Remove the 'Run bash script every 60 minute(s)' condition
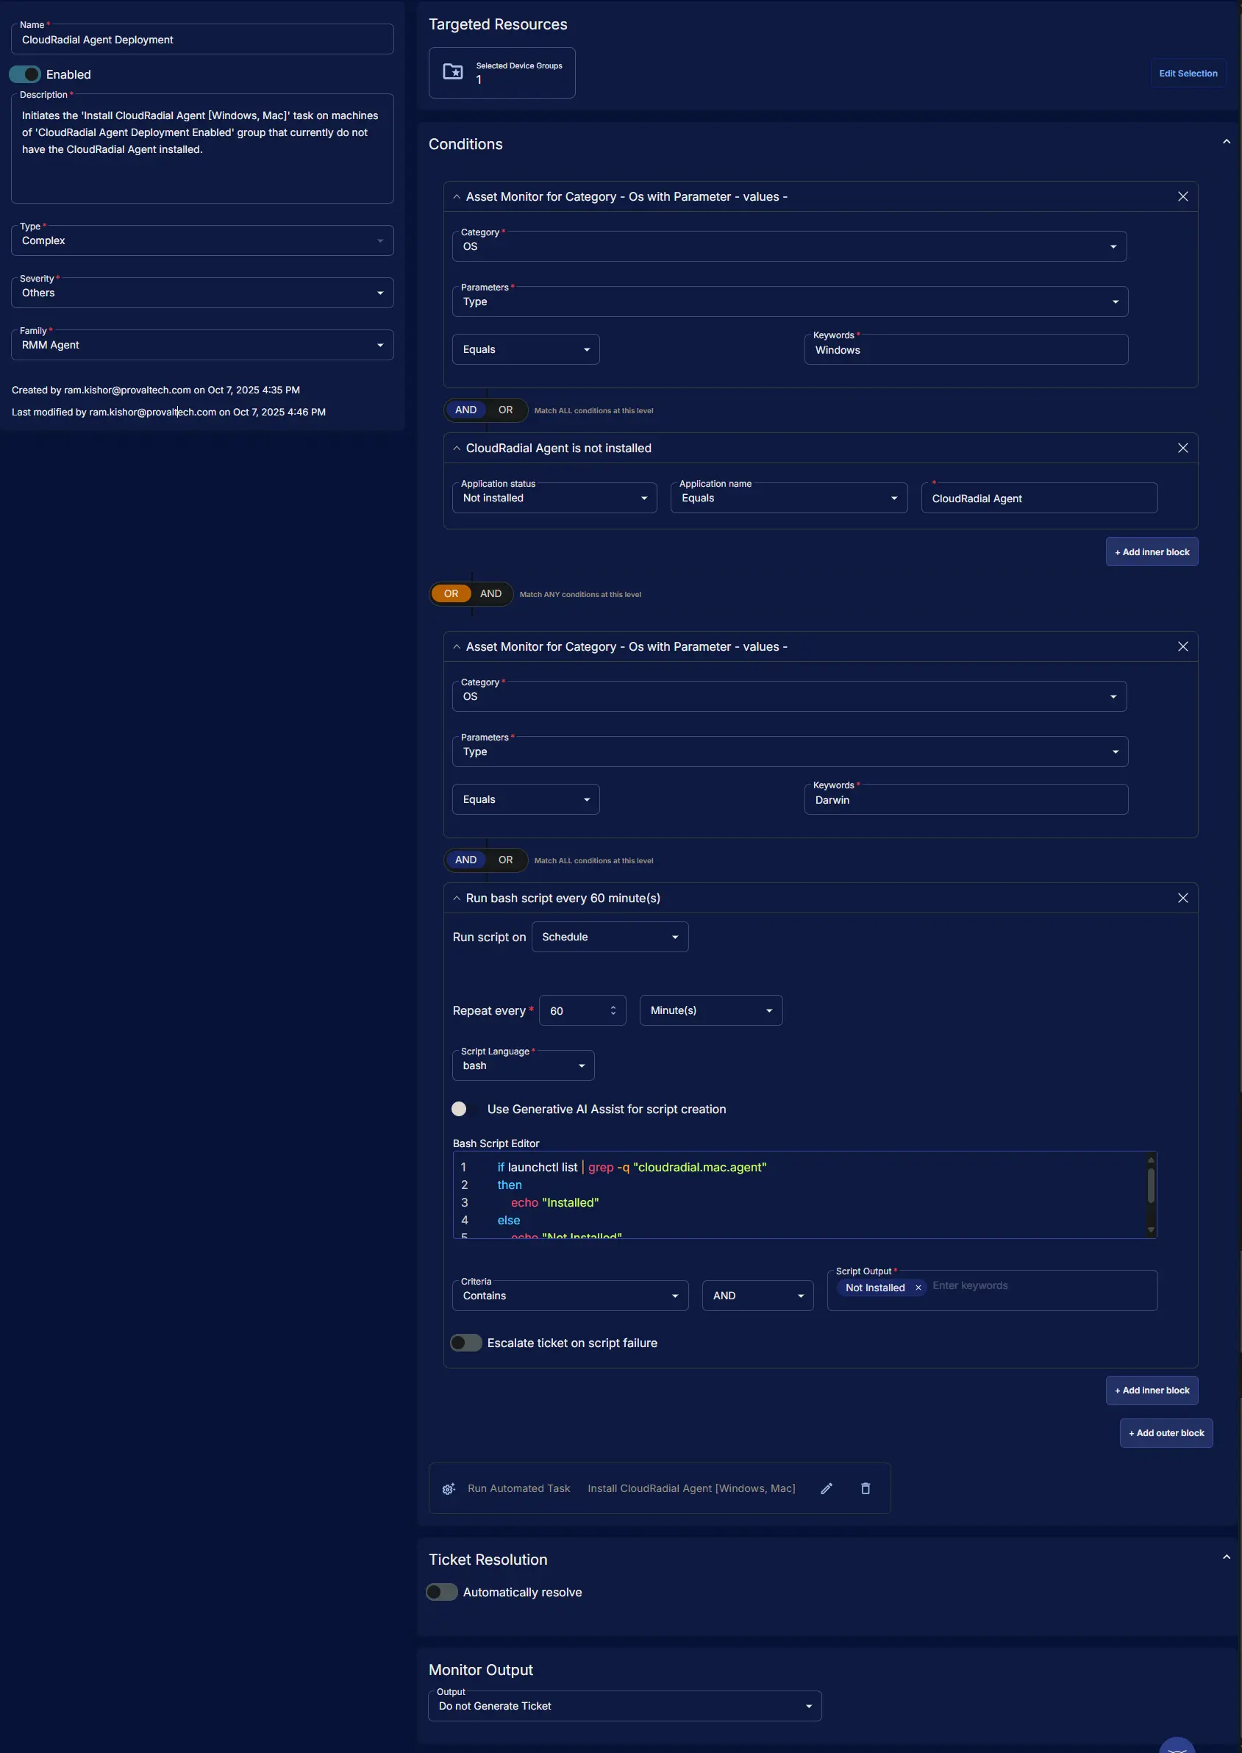This screenshot has width=1242, height=1753. click(x=1182, y=898)
